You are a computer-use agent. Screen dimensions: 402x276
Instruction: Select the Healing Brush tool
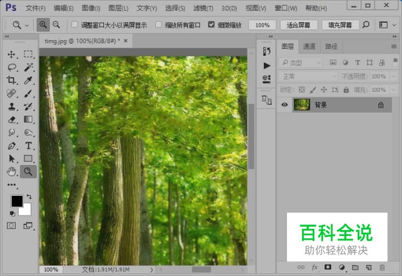(11, 93)
